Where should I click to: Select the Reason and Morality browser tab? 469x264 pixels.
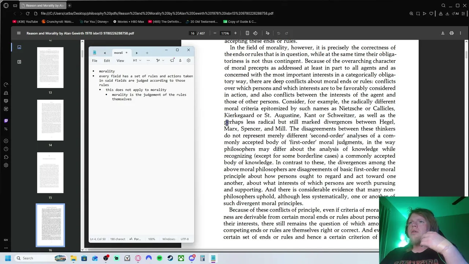42,5
